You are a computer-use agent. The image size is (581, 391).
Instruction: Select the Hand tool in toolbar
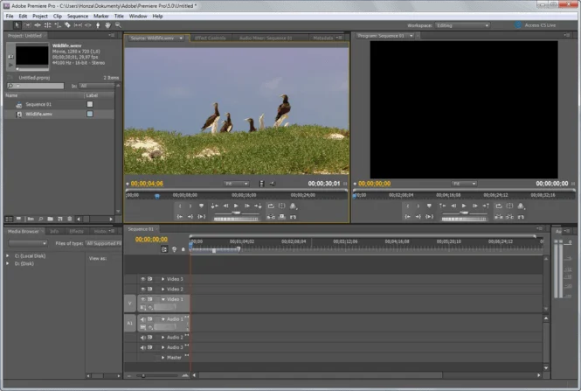[107, 25]
